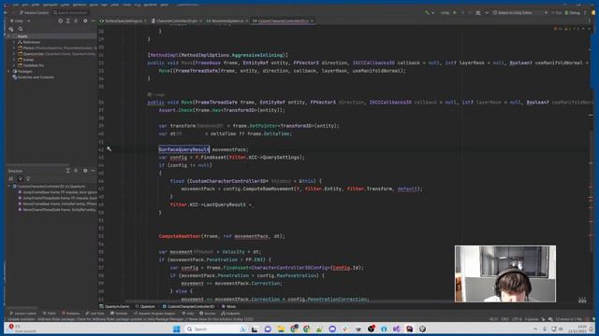Click the Windows Start button

pyautogui.click(x=176, y=329)
